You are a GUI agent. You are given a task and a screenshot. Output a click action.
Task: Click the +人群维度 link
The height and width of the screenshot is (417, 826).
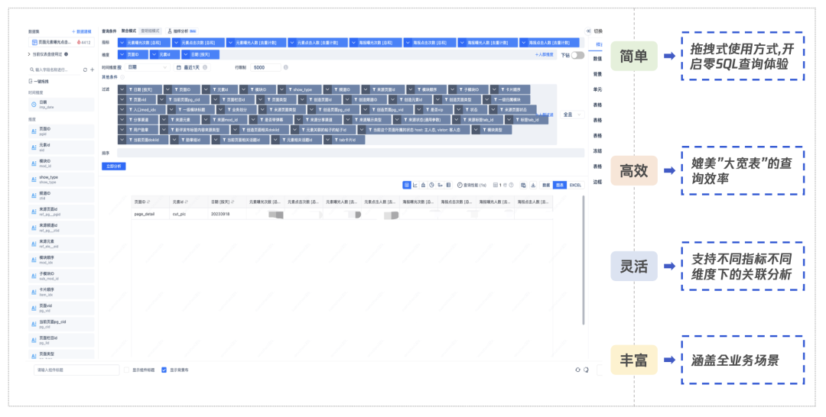(x=545, y=55)
